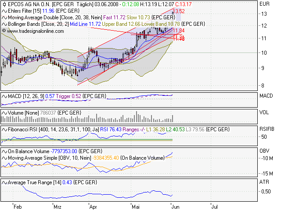Click the ATR panel axis label
Image resolution: width=281 pixels, height=210 pixels.
264,182
